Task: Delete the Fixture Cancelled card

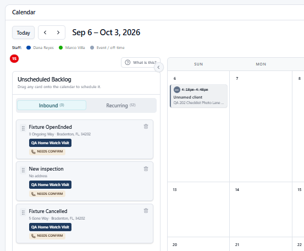Action: pyautogui.click(x=146, y=211)
